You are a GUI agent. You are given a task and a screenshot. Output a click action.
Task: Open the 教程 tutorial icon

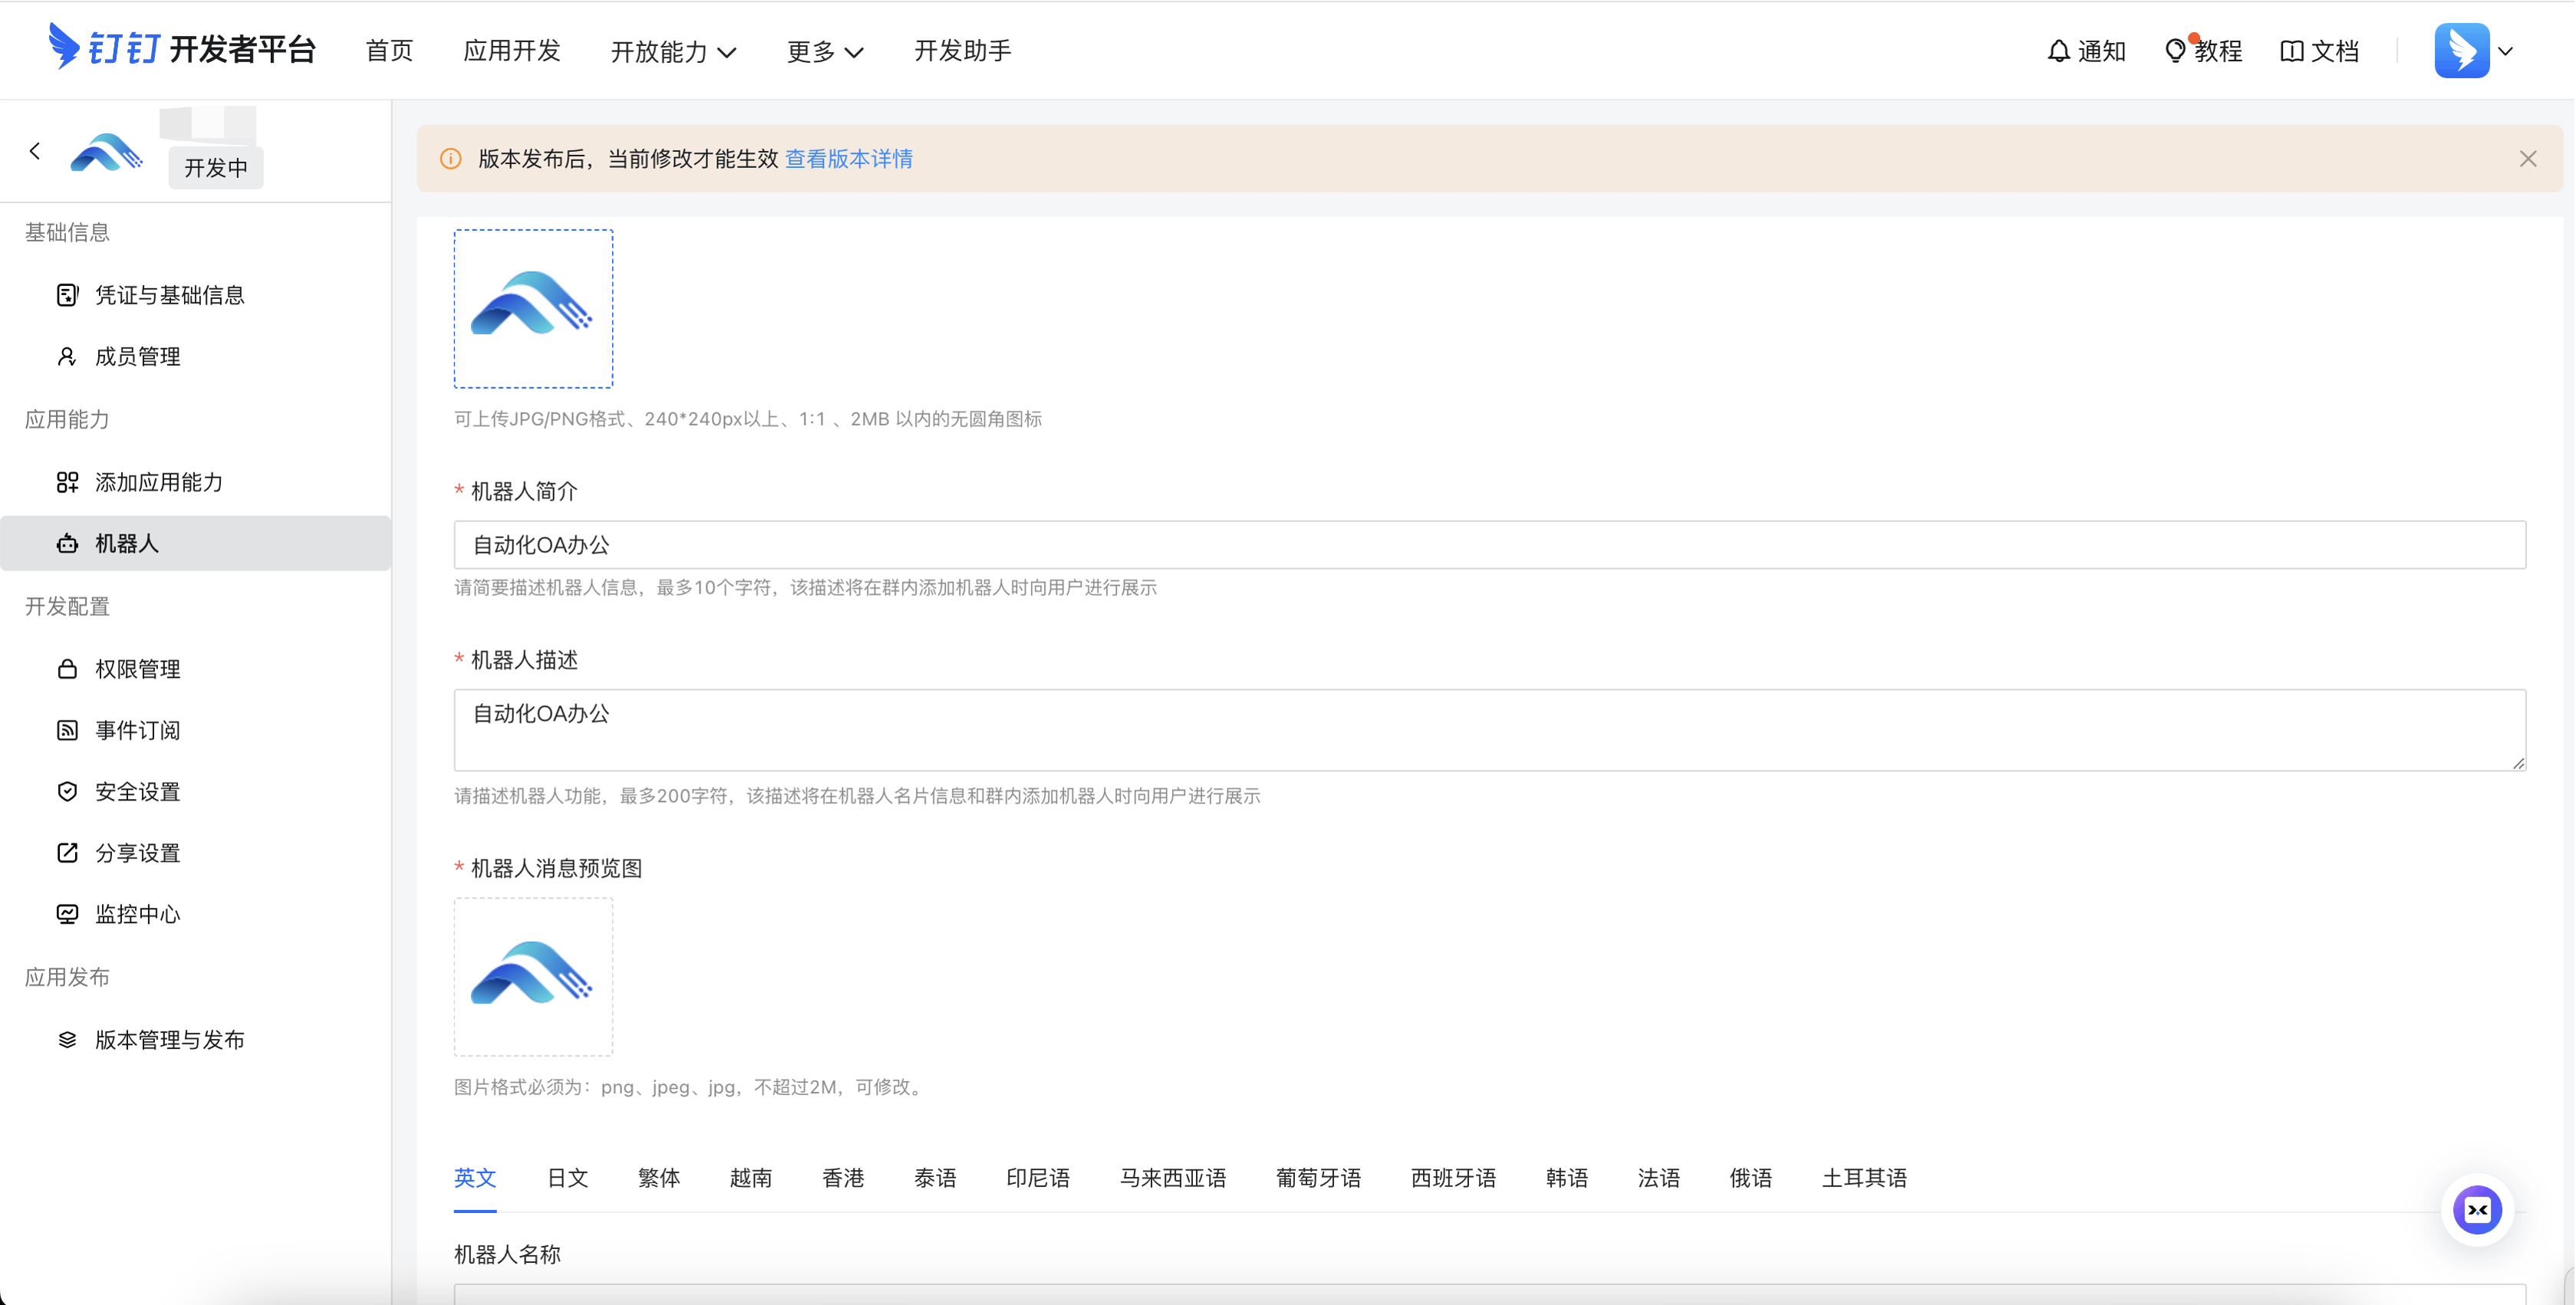point(2204,50)
